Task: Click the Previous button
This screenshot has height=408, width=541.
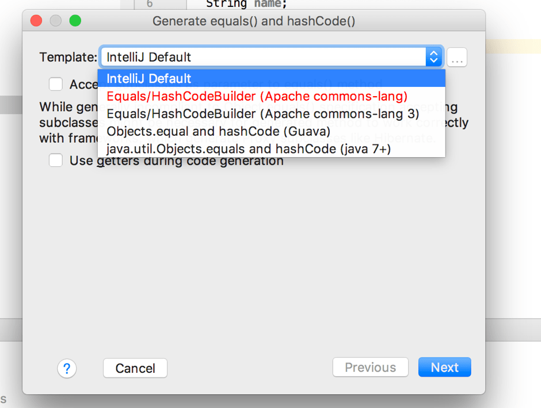Action: tap(370, 368)
